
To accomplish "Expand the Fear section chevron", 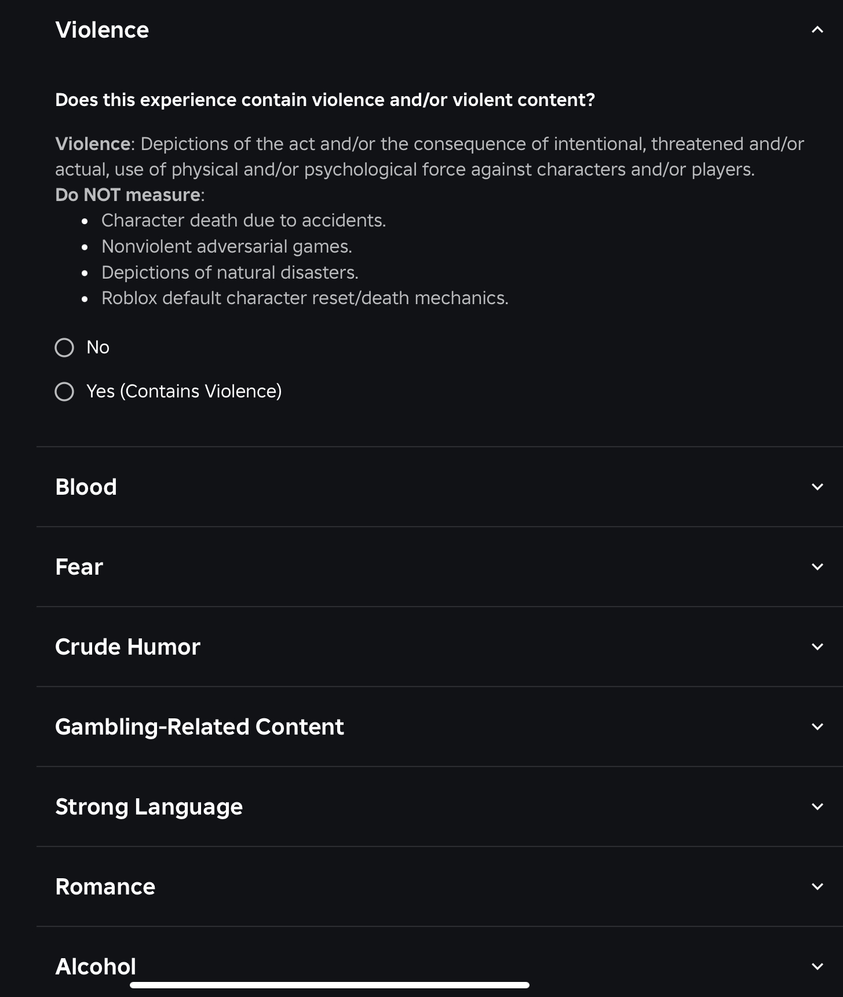I will point(817,567).
